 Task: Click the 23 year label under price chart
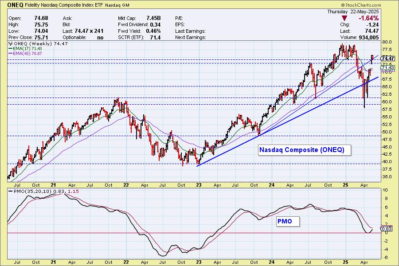tap(199, 185)
